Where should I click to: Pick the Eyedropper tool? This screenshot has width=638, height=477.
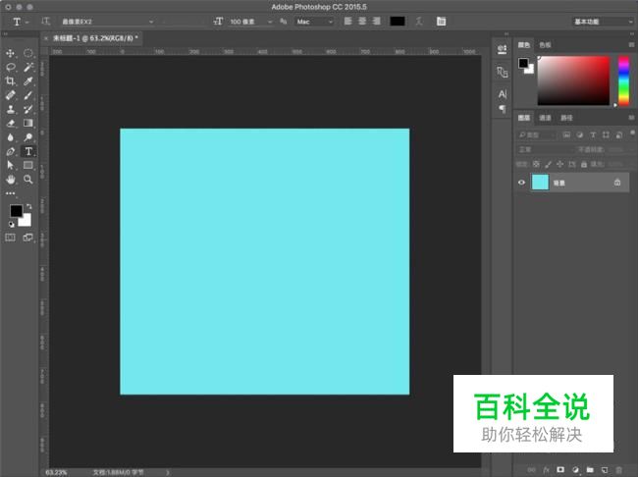28,81
